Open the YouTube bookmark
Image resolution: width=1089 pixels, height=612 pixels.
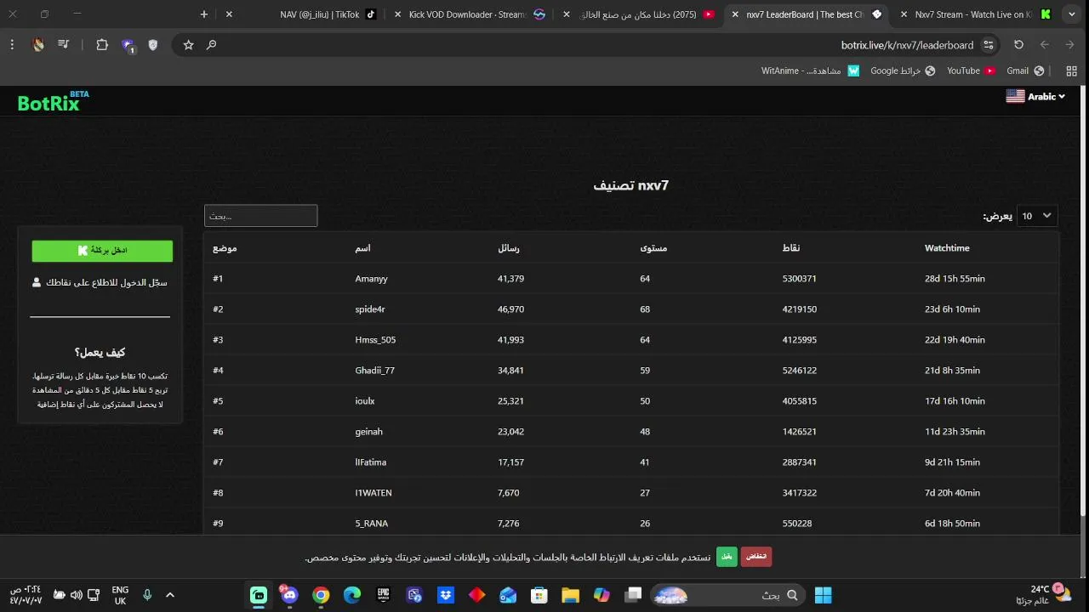coord(971,71)
